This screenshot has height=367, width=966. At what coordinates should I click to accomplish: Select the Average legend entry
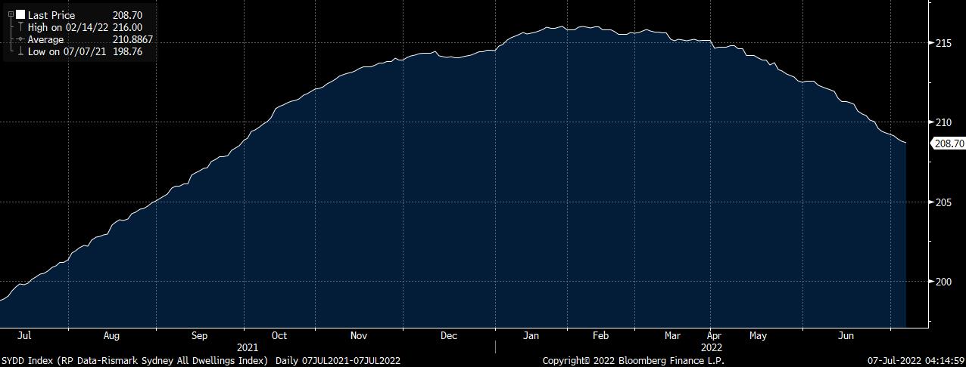pos(47,39)
